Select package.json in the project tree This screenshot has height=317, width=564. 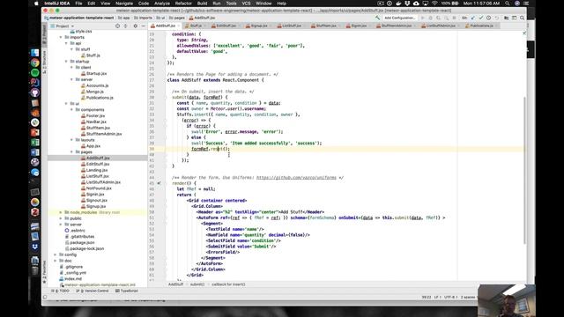click(x=82, y=243)
